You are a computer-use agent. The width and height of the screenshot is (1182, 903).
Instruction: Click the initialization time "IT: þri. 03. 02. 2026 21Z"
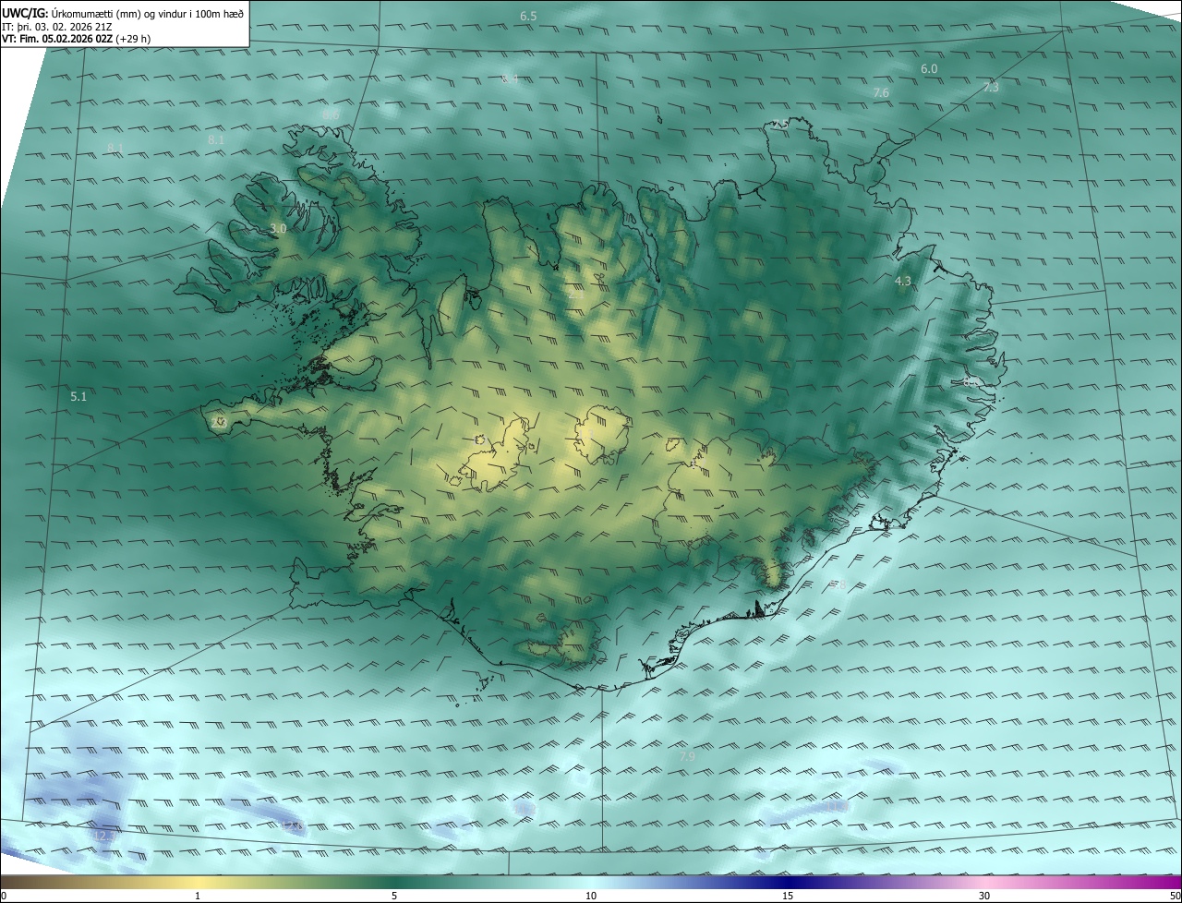[58, 26]
